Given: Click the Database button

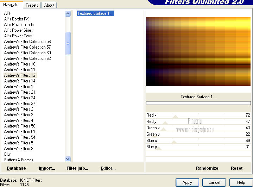Looking at the screenshot, I should (16, 168).
